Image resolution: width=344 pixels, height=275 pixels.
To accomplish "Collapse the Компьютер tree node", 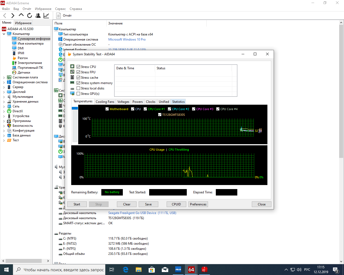I will [4, 34].
